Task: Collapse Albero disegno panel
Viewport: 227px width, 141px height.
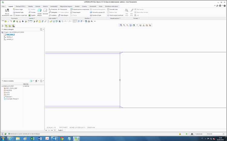Action: pos(2,29)
